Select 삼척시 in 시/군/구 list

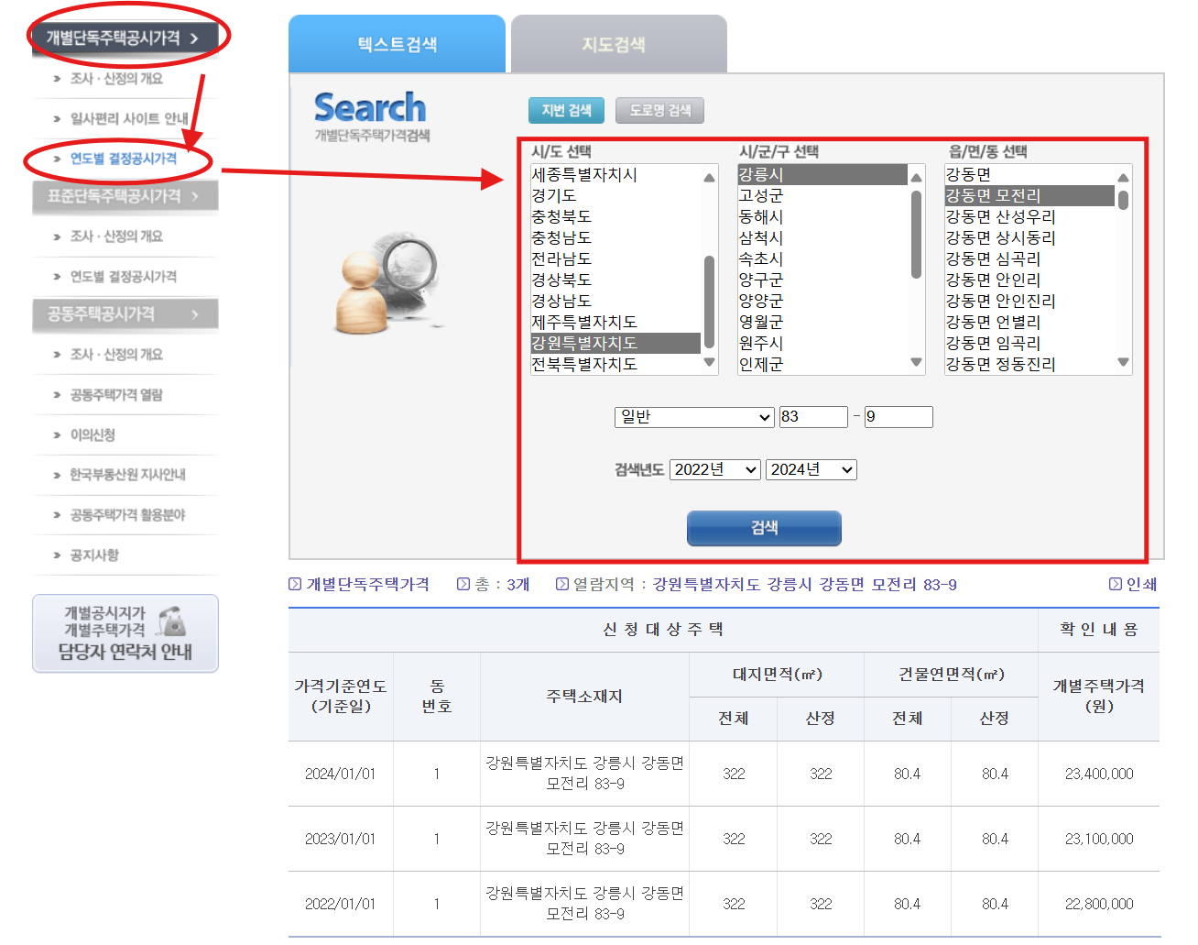pyautogui.click(x=822, y=237)
